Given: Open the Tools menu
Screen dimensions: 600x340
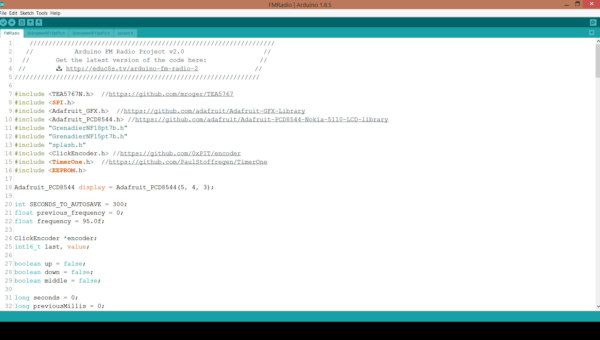Looking at the screenshot, I should click(42, 13).
